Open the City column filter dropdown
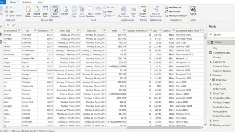The width and height of the screenshot is (235, 132). click(35, 31)
